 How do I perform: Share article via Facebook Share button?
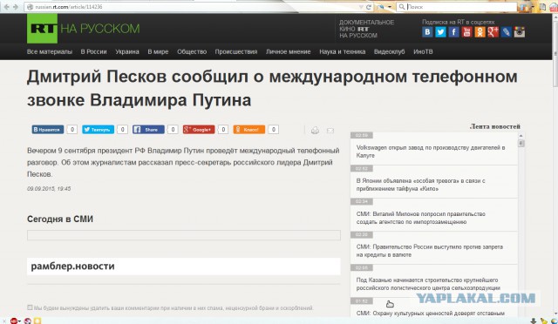click(148, 130)
